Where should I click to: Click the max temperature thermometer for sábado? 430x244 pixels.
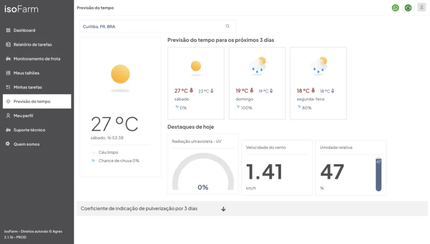pos(192,90)
